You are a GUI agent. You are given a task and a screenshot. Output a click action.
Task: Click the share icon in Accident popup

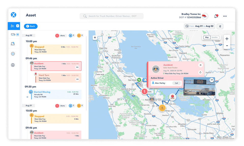[201, 72]
